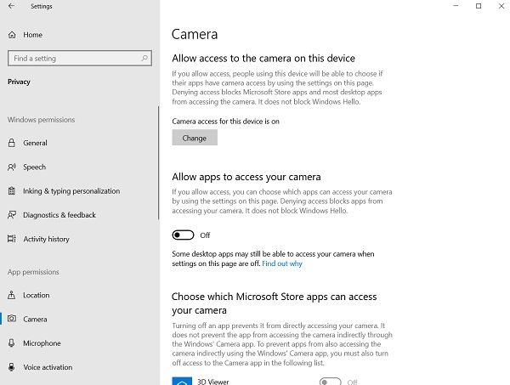510x385 pixels.
Task: Enable Allow apps to access your camera
Action: coord(183,235)
